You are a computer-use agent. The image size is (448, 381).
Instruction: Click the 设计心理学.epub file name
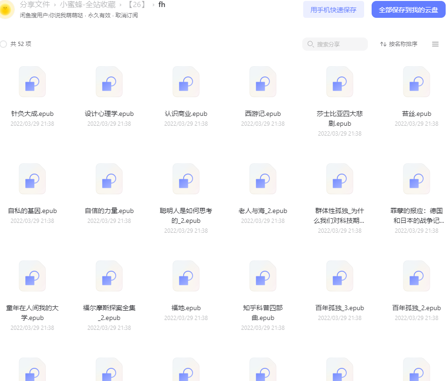109,114
